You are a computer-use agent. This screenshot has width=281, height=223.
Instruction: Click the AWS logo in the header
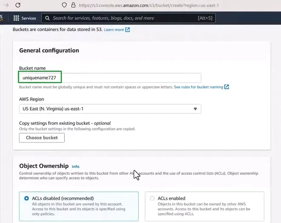tap(1, 18)
